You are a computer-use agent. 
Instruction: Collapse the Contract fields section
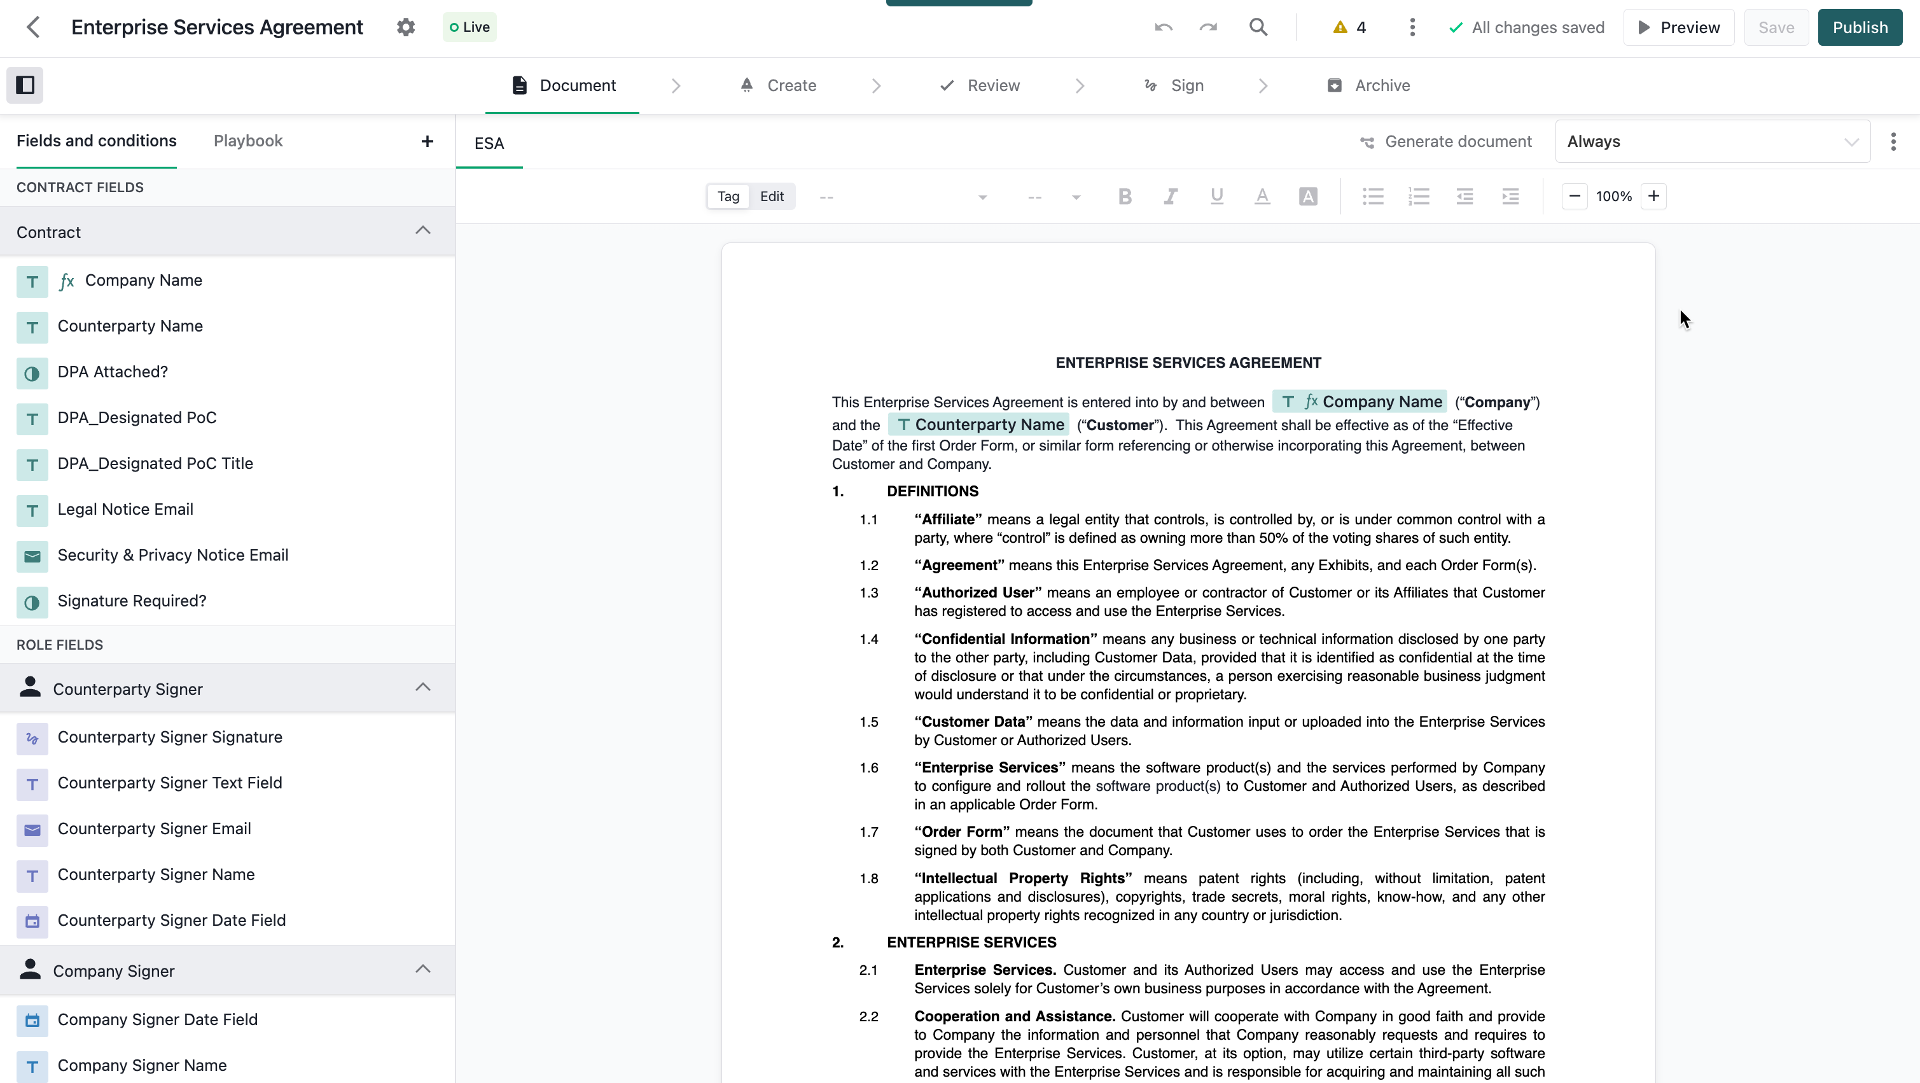tap(422, 231)
